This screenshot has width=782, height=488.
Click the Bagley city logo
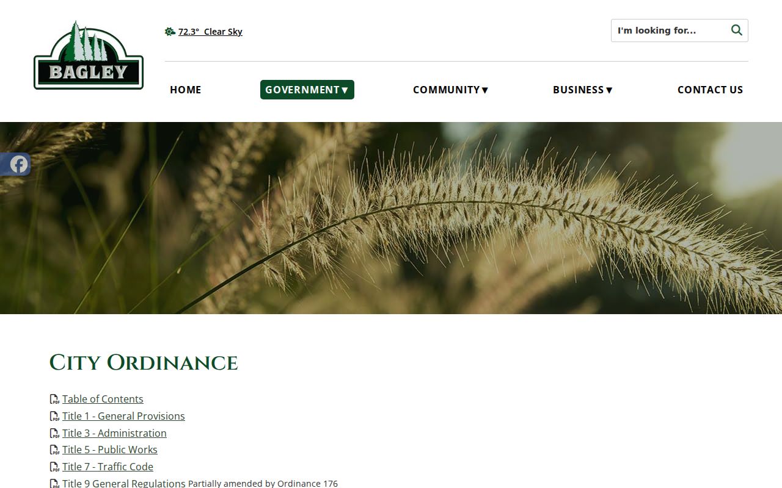pyautogui.click(x=89, y=56)
